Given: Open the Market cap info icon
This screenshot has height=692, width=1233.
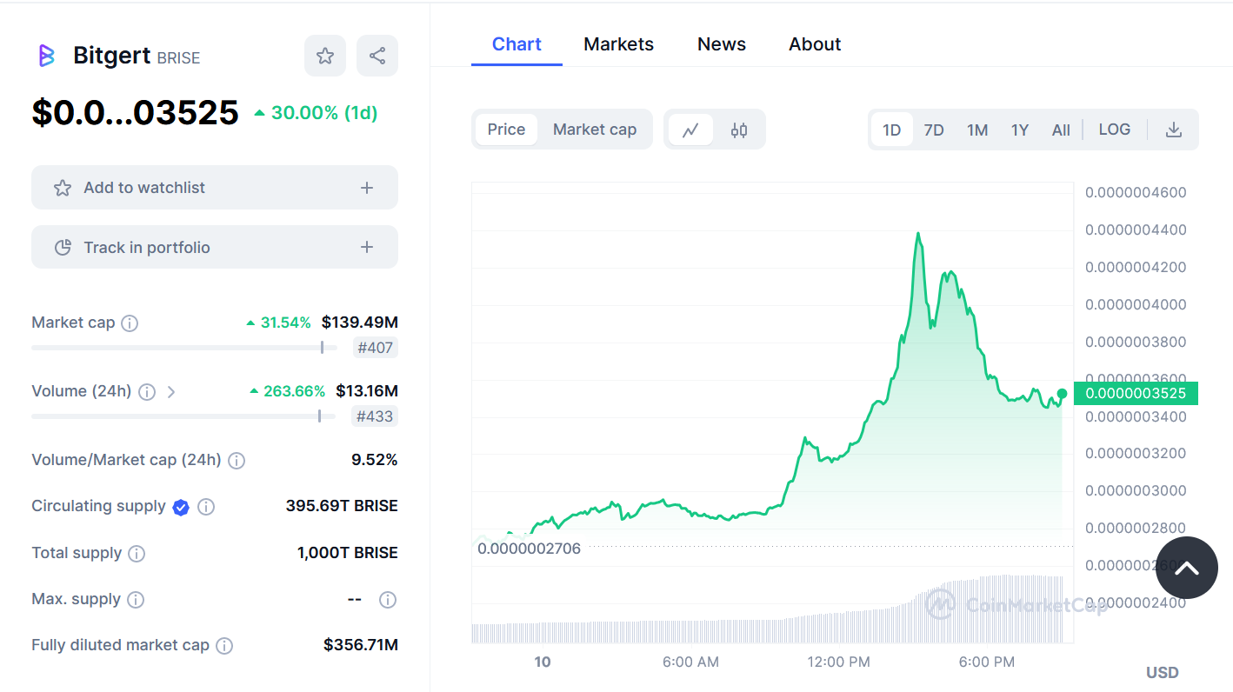Looking at the screenshot, I should point(130,323).
